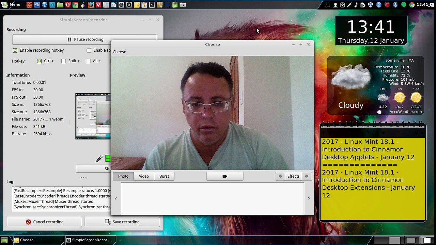Open the Effects panel in Cheese
The image size is (436, 245).
(x=293, y=176)
